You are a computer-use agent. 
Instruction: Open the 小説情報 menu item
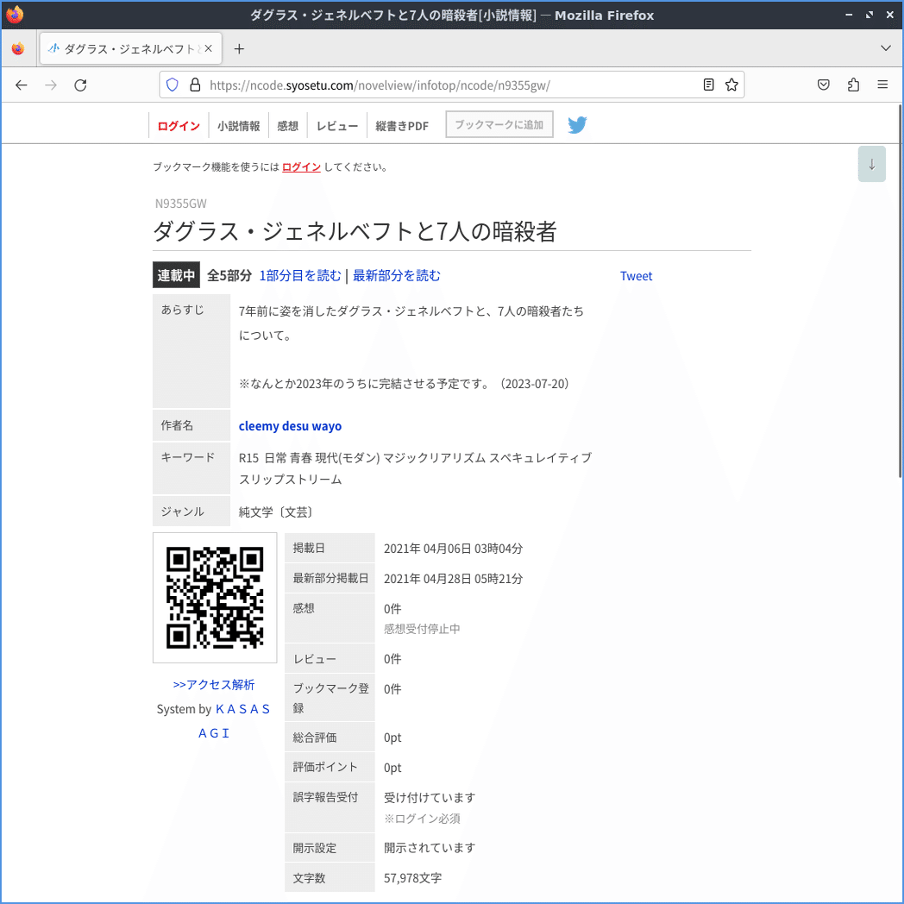pyautogui.click(x=239, y=126)
